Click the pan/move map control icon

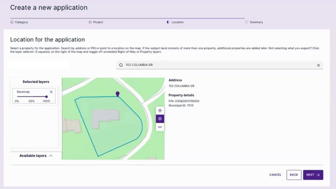160,111
